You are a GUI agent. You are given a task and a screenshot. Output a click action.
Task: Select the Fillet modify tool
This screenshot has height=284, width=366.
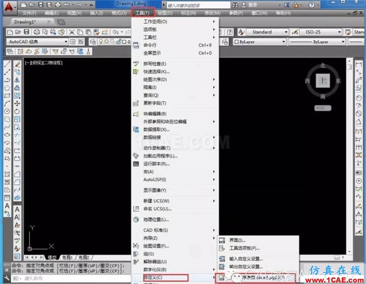[x=17, y=182]
